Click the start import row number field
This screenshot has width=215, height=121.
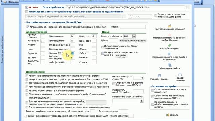click(138, 78)
